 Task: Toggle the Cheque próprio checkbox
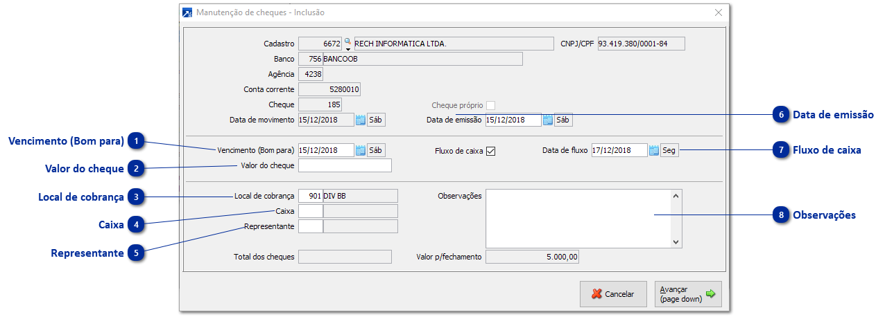click(491, 105)
